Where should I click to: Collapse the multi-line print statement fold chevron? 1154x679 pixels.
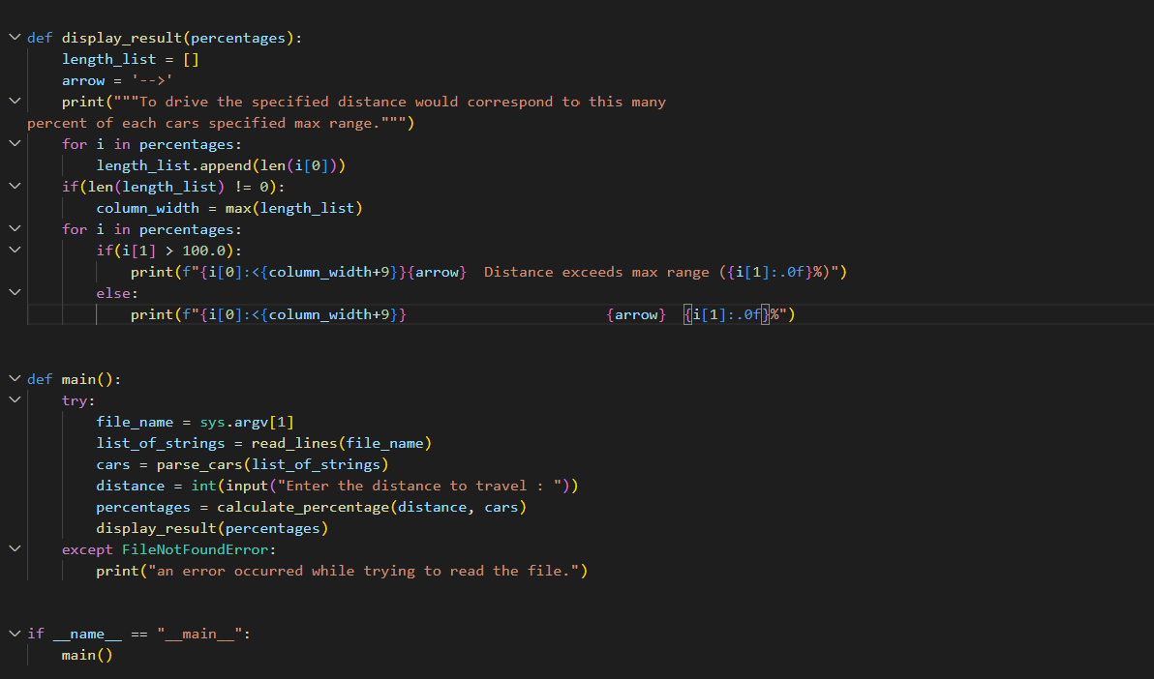pos(15,101)
